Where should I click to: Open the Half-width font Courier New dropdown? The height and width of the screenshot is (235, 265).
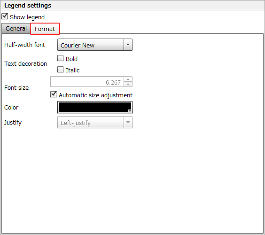95,45
